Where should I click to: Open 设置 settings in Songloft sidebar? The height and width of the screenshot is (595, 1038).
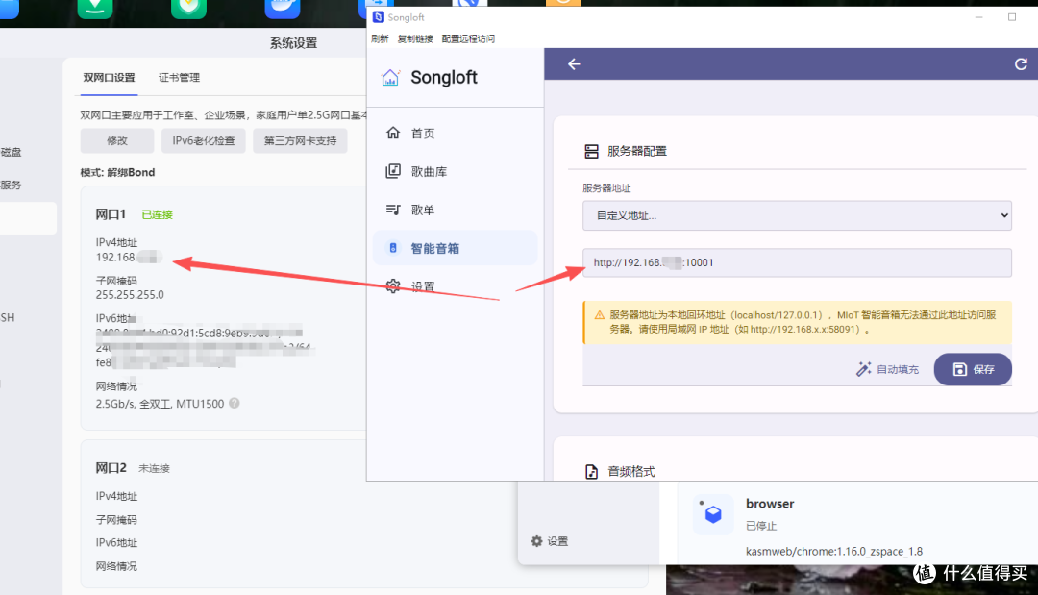coord(455,286)
